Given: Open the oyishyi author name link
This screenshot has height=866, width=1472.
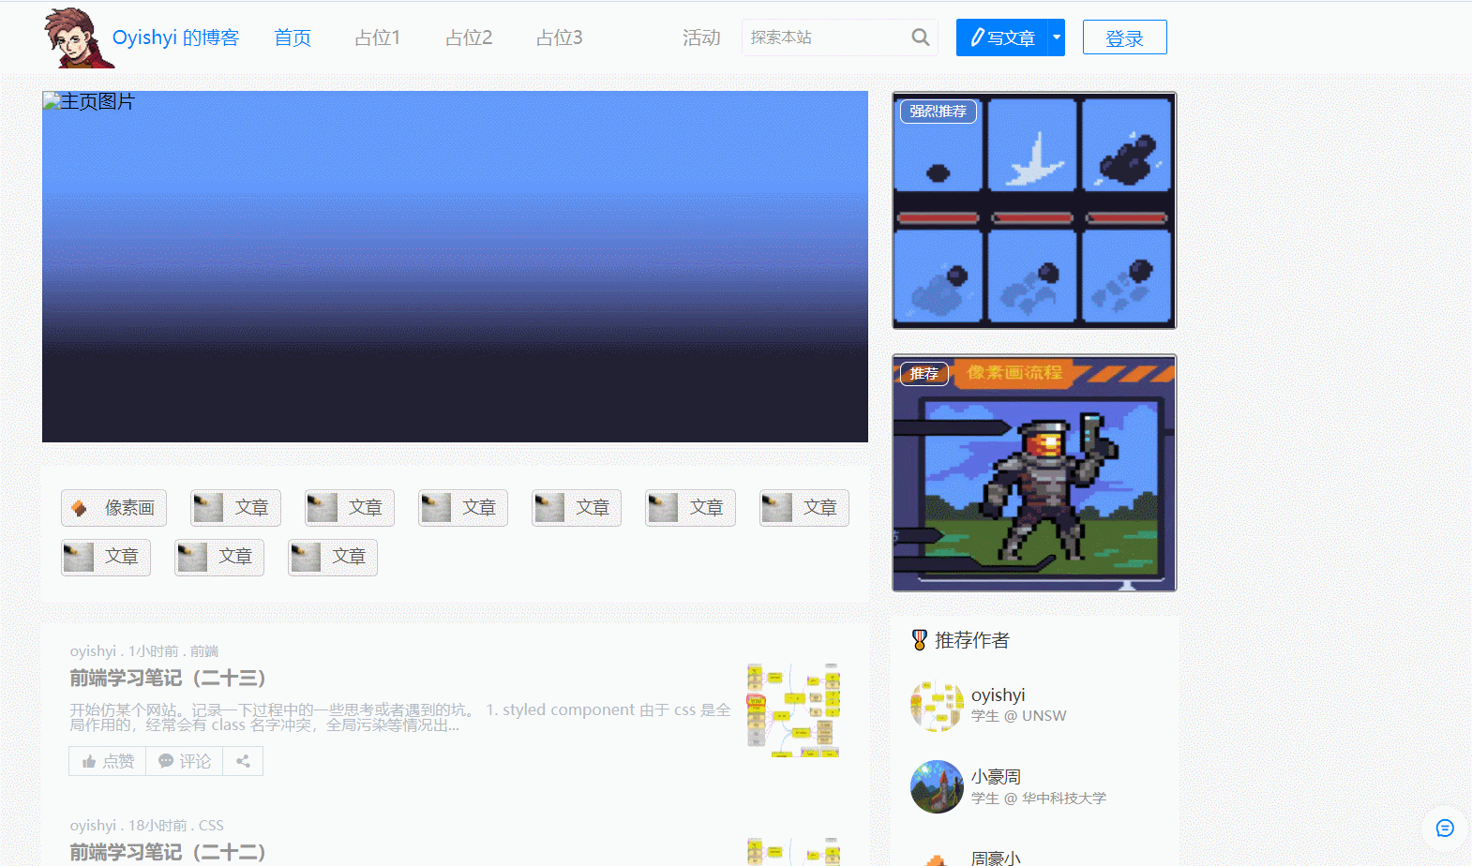Looking at the screenshot, I should pyautogui.click(x=998, y=694).
